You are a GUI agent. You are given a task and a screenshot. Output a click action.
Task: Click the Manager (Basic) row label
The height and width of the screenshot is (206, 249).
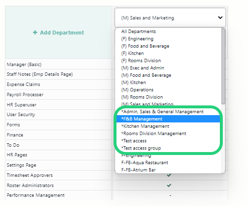[24, 65]
